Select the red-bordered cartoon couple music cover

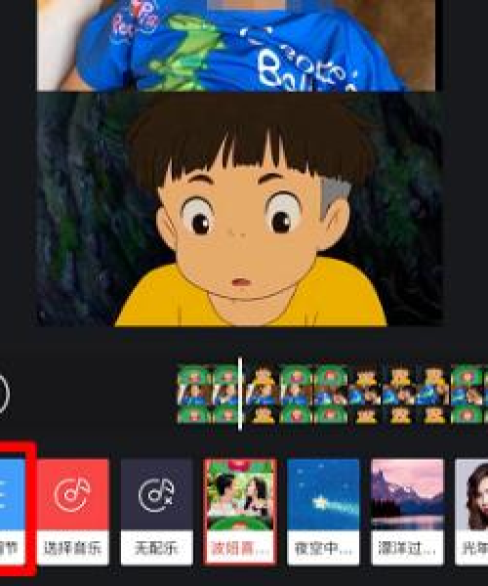pos(240,494)
